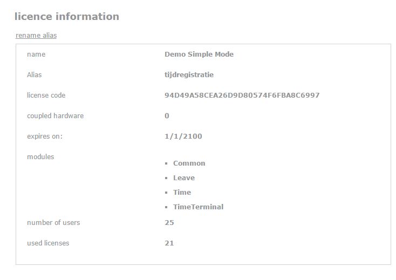Click the name field label
396x280 pixels.
36,54
